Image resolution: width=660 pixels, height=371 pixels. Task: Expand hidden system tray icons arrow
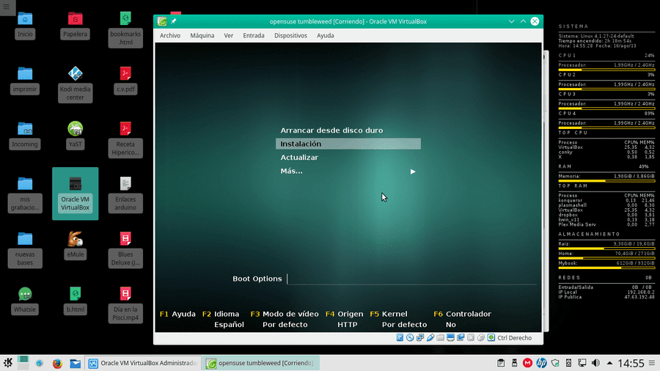609,363
